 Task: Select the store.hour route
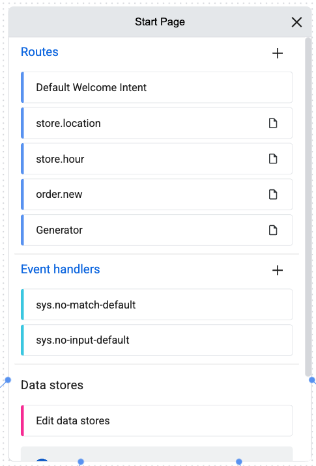tap(156, 159)
